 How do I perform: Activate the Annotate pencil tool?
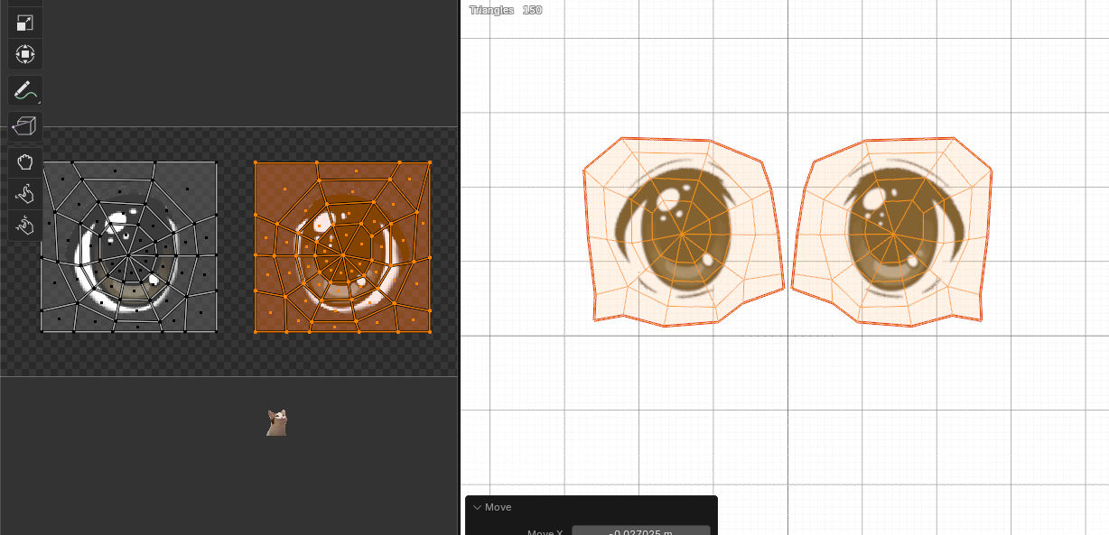(x=25, y=90)
